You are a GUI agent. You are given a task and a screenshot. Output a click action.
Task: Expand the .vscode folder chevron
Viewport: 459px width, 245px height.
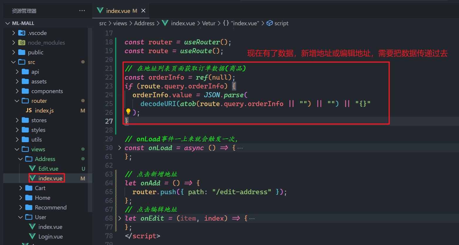(x=14, y=33)
